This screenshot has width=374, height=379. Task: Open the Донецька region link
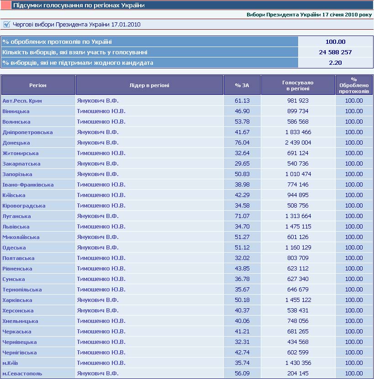pos(16,143)
